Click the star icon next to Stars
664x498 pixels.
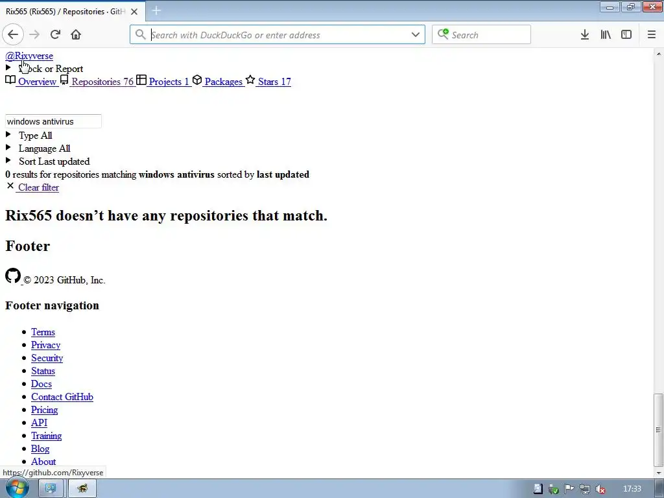(x=250, y=80)
